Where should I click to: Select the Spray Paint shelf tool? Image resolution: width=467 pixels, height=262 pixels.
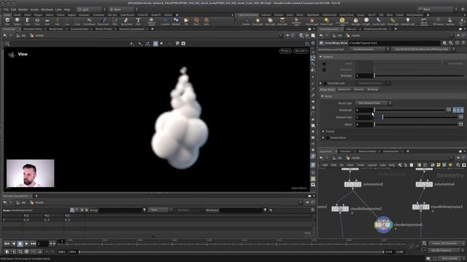(126, 21)
